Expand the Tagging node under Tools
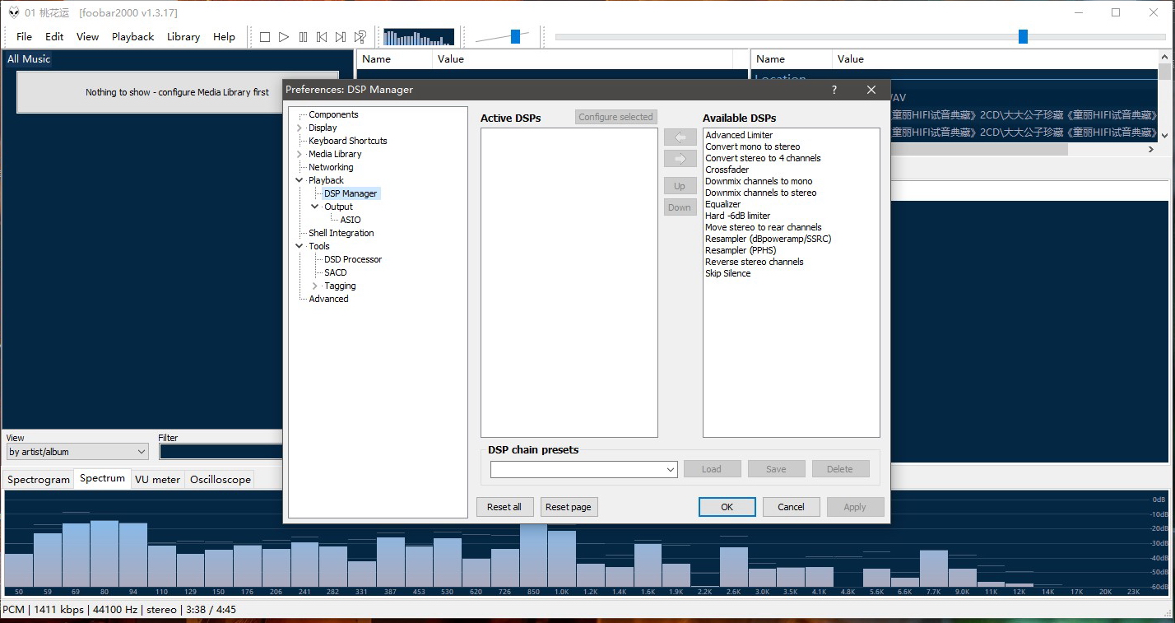This screenshot has width=1175, height=623. 315,286
